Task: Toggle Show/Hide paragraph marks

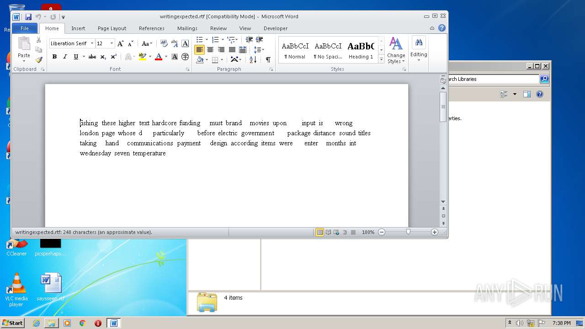Action: (x=268, y=59)
